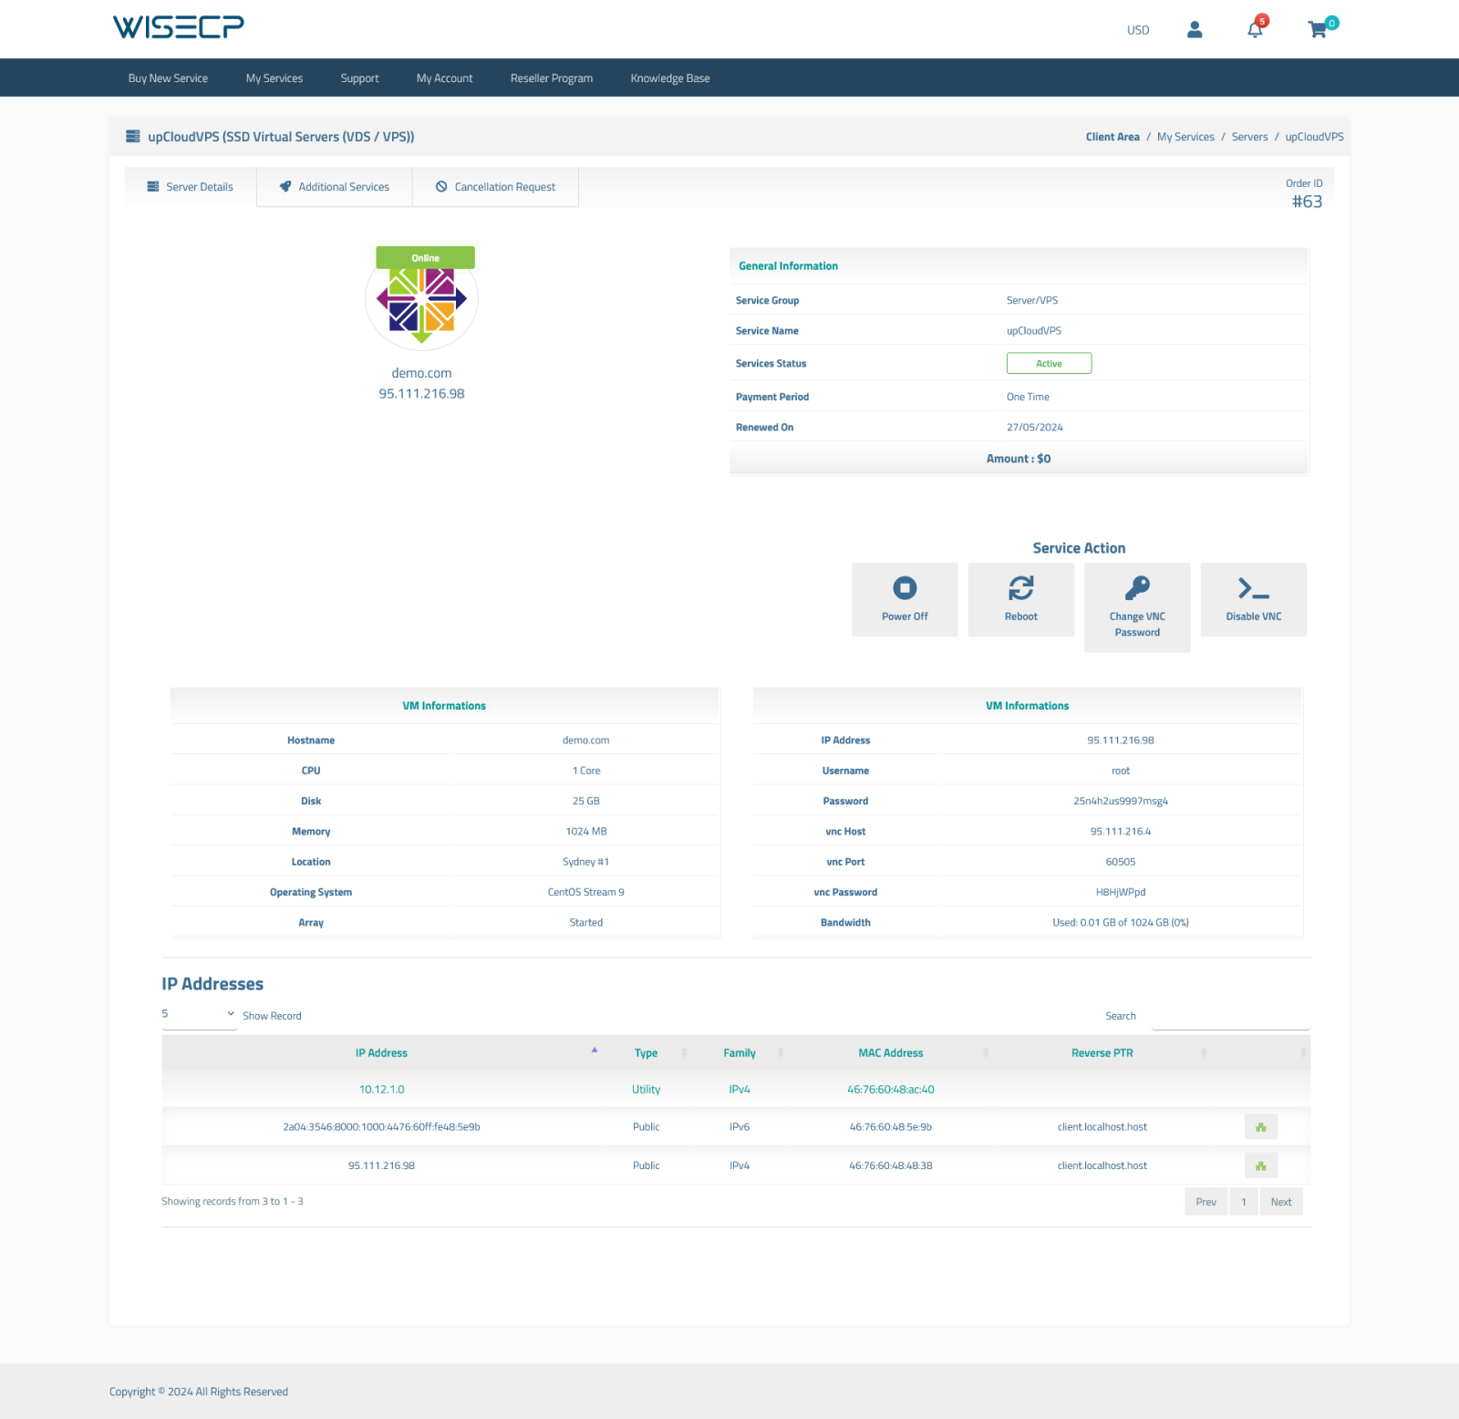Switch to Cancellation Request tab
This screenshot has width=1459, height=1419.
click(495, 187)
